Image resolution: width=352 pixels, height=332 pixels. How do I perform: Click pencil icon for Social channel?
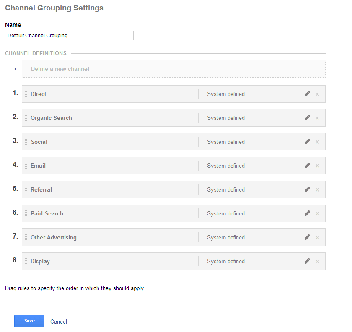[x=307, y=142]
